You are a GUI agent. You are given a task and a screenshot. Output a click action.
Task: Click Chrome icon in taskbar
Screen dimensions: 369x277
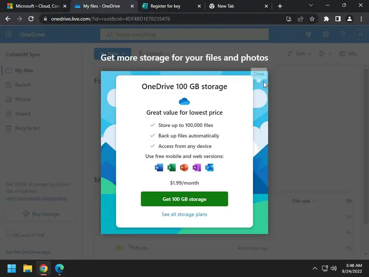(x=44, y=268)
